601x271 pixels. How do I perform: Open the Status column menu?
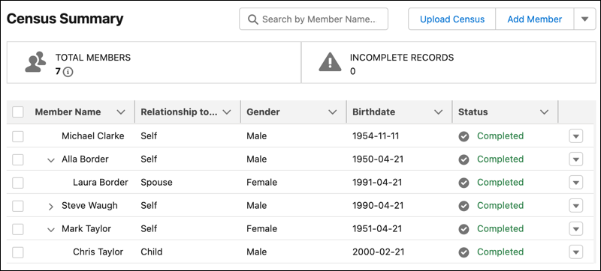click(x=544, y=112)
